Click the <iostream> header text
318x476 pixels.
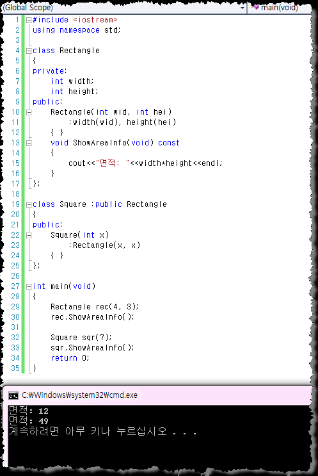tap(95, 20)
